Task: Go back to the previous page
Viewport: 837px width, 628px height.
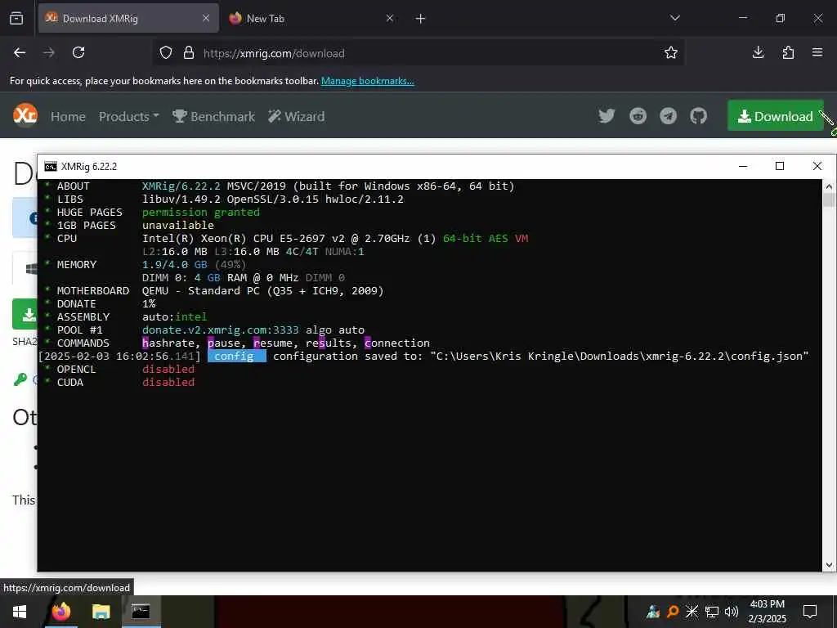Action: [20, 52]
